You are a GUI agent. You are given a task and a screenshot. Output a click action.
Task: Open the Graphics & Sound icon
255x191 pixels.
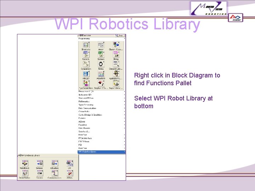click(101, 83)
